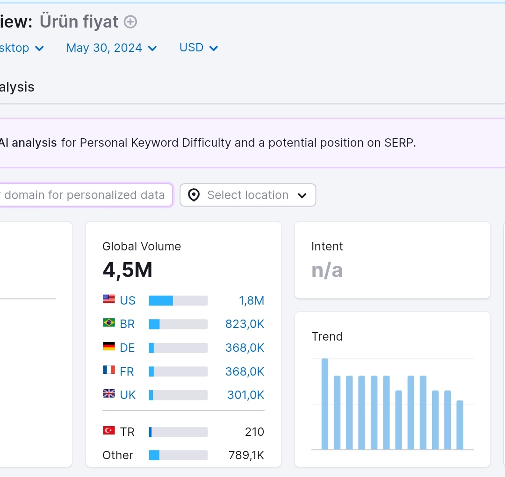The image size is (505, 477).
Task: Open the USD currency dropdown
Action: (x=199, y=48)
